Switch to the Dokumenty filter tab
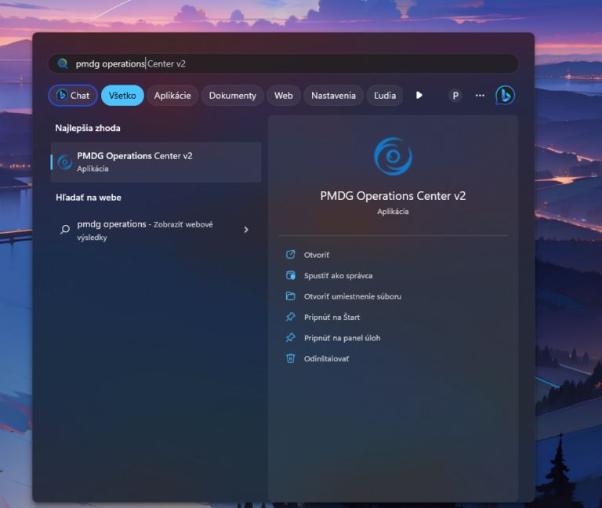This screenshot has width=602, height=508. pyautogui.click(x=233, y=95)
